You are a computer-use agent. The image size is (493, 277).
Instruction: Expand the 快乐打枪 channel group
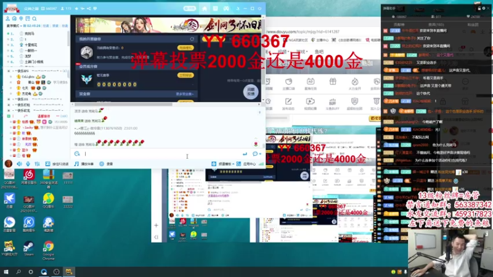click(9, 105)
